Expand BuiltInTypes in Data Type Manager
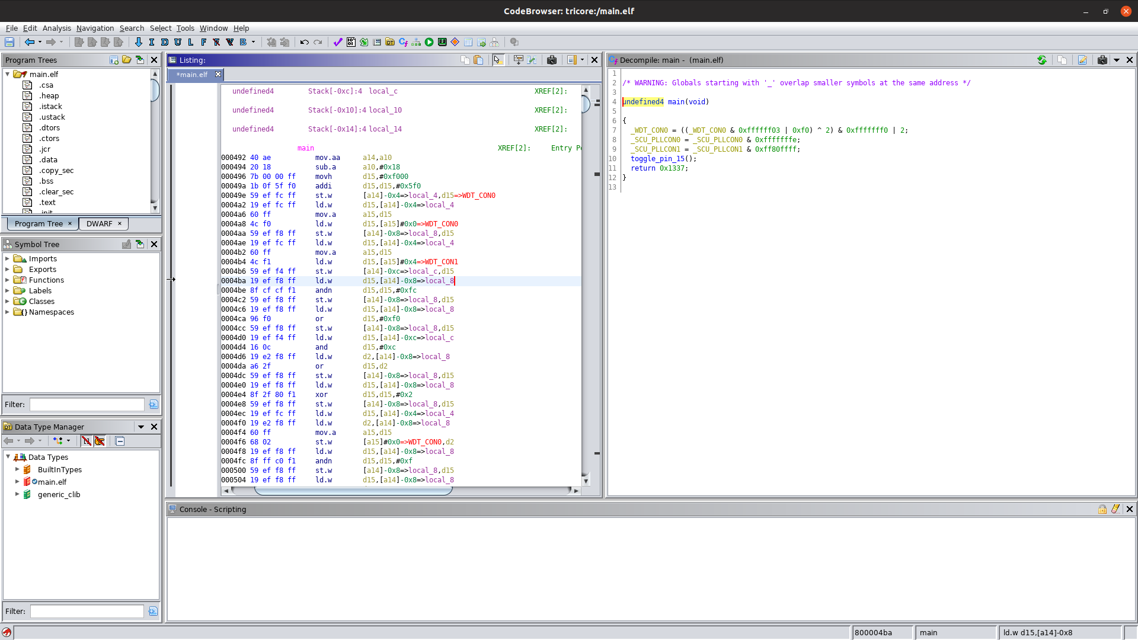Image resolution: width=1138 pixels, height=640 pixels. [17, 469]
